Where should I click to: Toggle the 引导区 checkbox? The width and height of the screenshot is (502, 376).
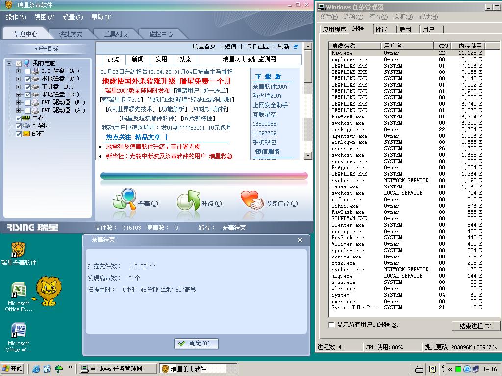point(19,126)
